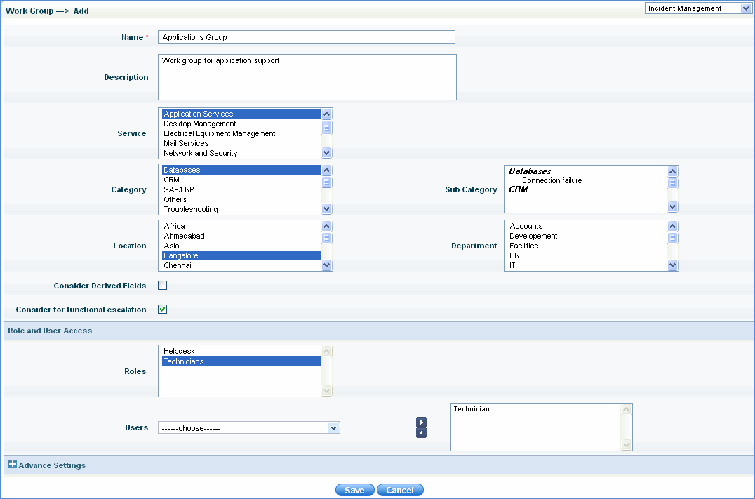Save the new work group

click(354, 490)
